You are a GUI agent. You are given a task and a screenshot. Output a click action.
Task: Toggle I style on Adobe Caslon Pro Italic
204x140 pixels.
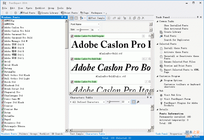[x=146, y=82]
